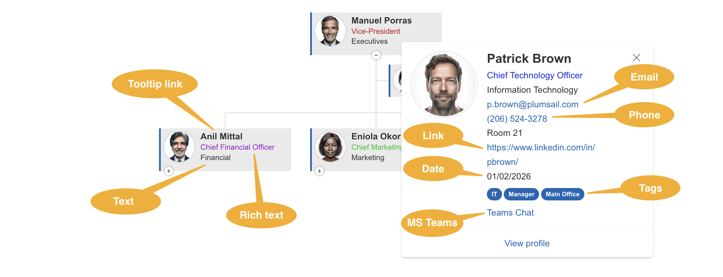The height and width of the screenshot is (277, 723).
Task: Open Anil Mittal's name tooltip link
Action: pos(221,137)
